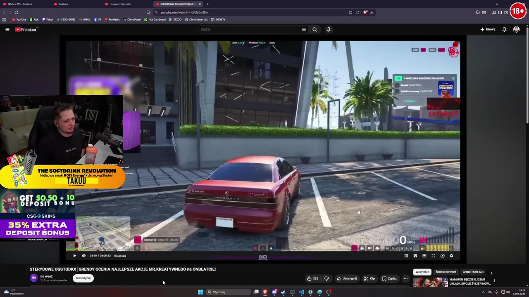The height and width of the screenshot is (297, 529).
Task: Click the bookmark icon beside the address bar
Action: [148, 12]
